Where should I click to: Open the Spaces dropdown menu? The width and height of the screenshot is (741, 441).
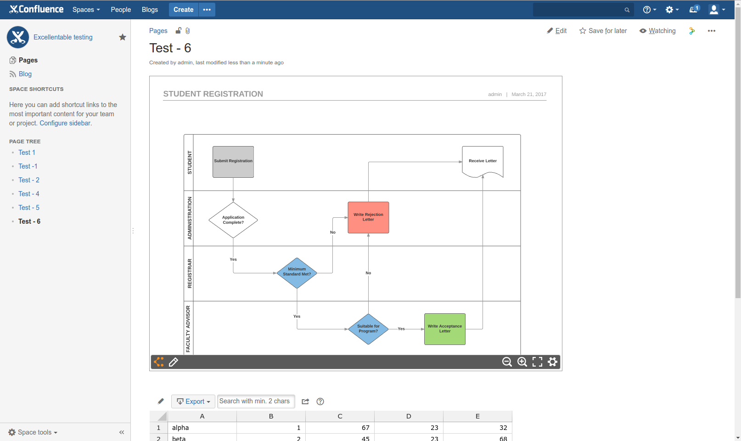click(85, 9)
